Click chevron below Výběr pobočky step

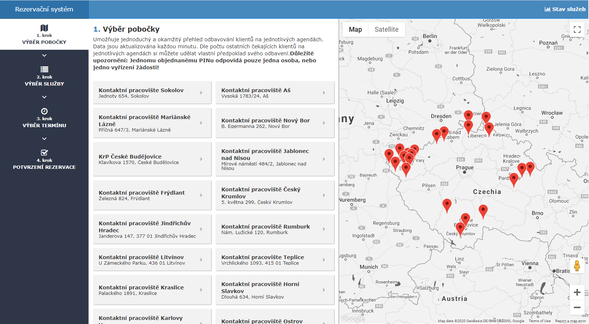pyautogui.click(x=44, y=55)
